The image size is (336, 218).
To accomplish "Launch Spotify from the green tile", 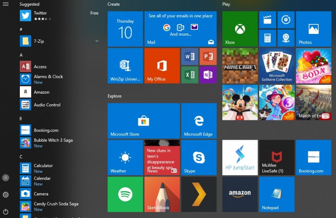I will [125, 194].
